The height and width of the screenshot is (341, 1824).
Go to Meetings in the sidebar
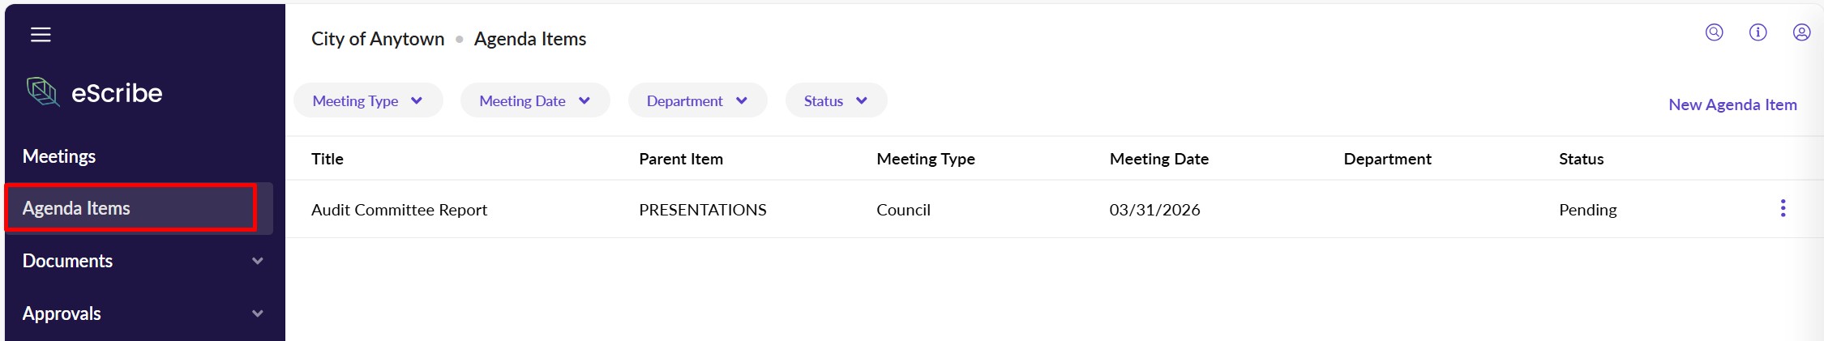[59, 156]
